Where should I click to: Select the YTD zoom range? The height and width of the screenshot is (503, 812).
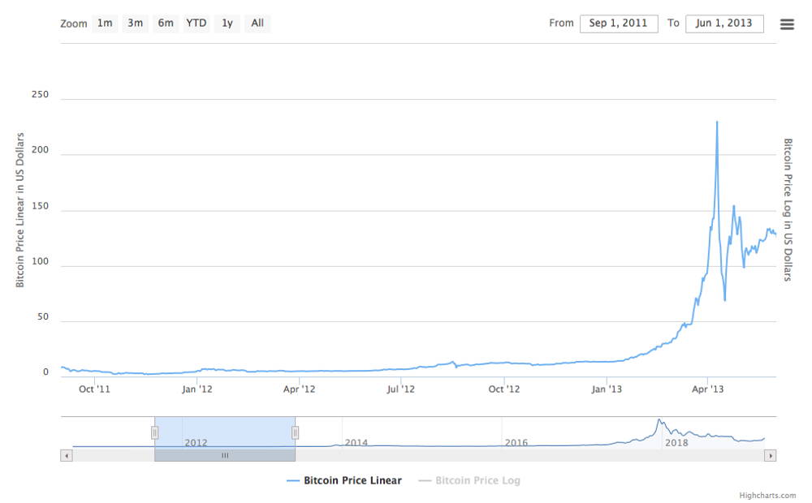click(x=197, y=24)
